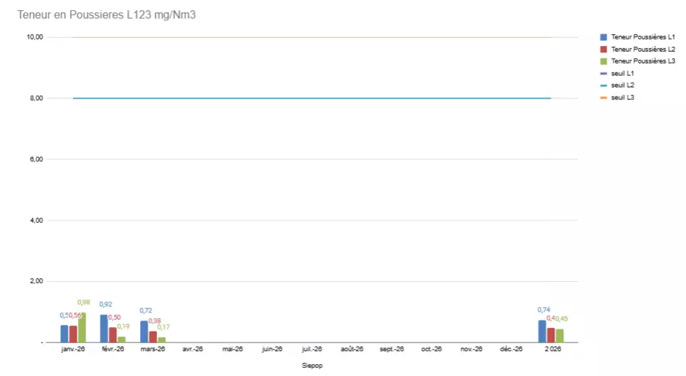Select the red févr.-26 bar labeled 0,50

[113, 334]
